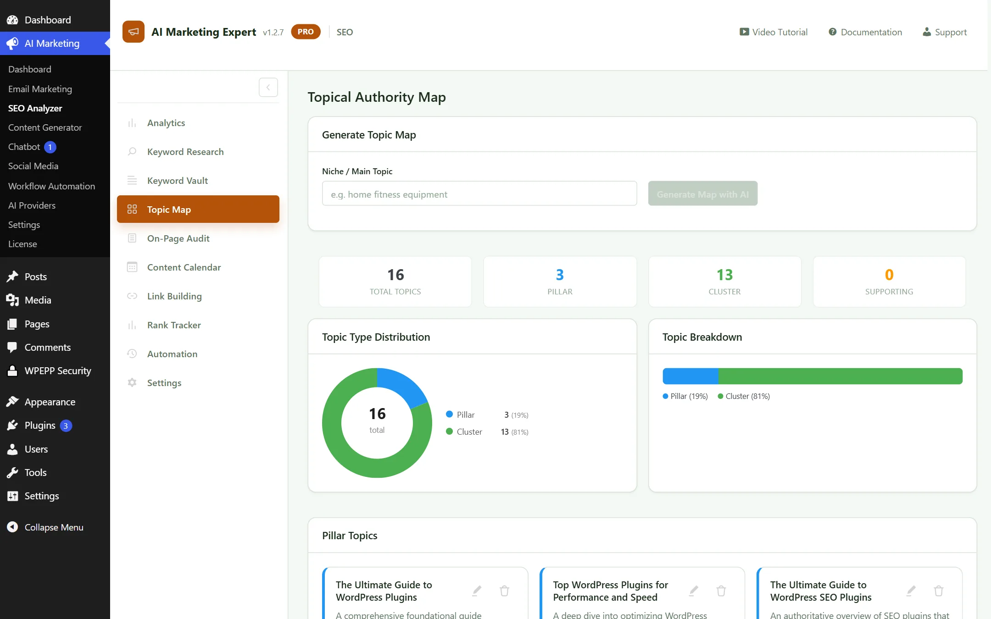
Task: Click the Automation clock icon
Action: (x=132, y=354)
